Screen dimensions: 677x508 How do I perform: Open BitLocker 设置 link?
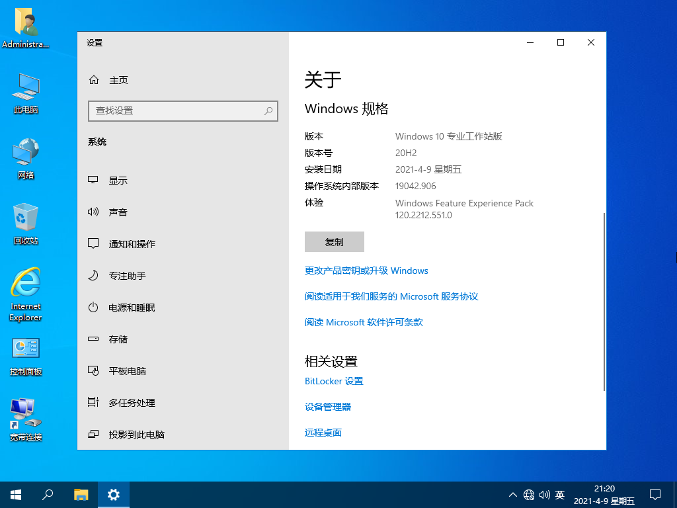tap(334, 381)
